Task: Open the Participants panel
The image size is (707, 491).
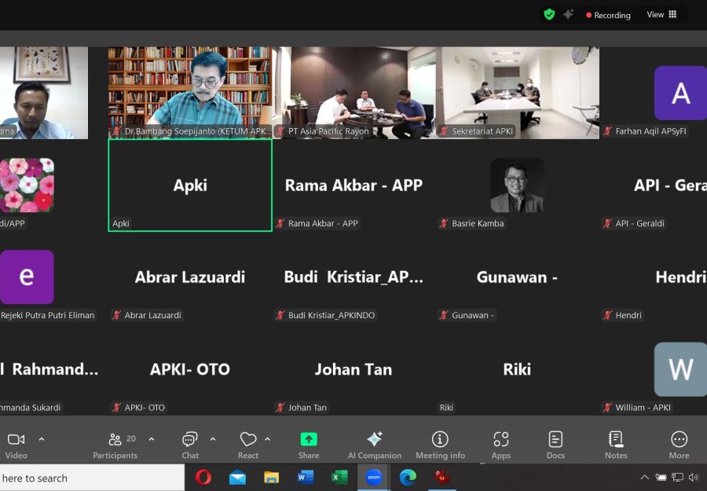Action: click(115, 445)
